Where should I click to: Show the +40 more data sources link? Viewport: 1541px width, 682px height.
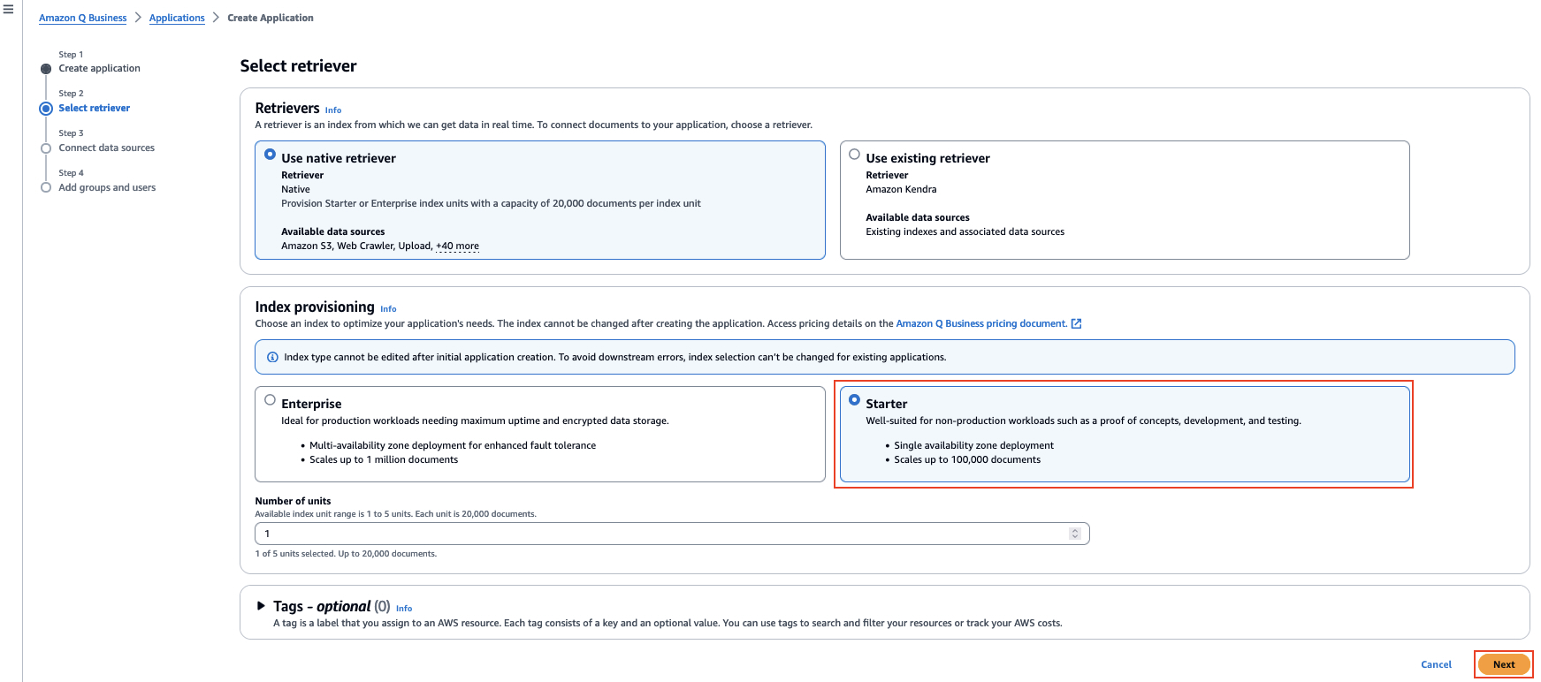(x=457, y=246)
